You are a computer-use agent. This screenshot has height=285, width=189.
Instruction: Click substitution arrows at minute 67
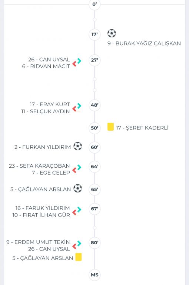pos(77,211)
